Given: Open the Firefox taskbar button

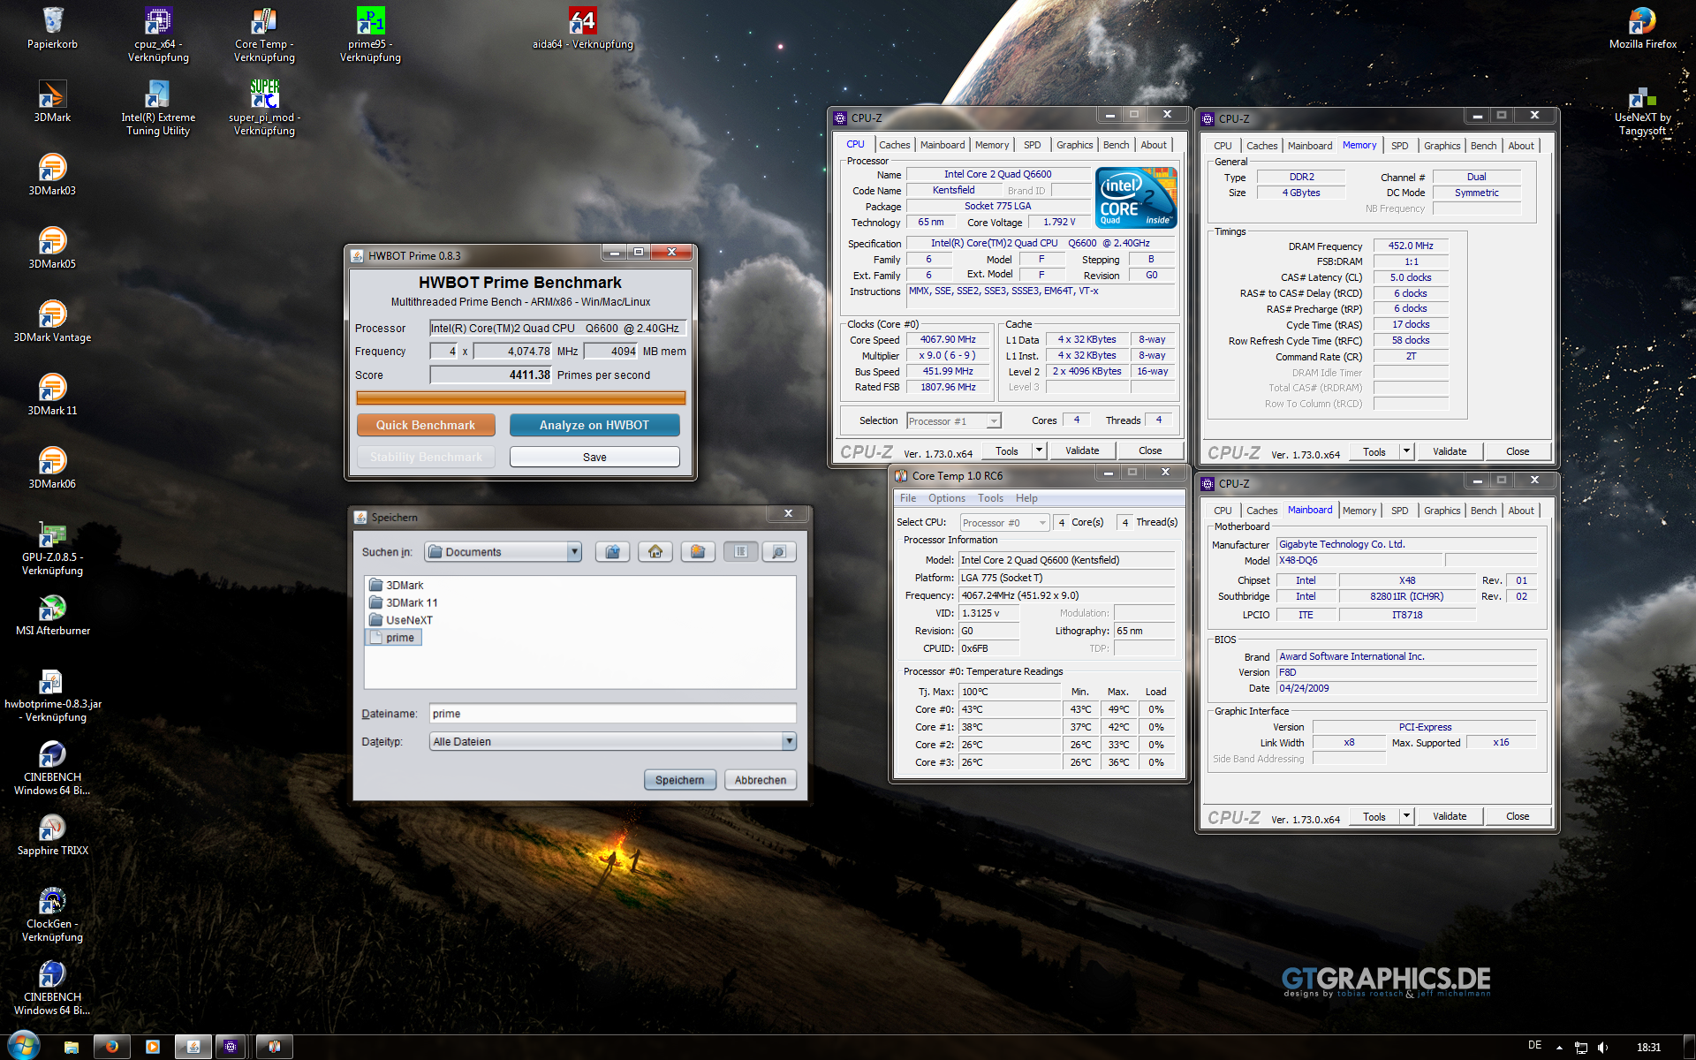Looking at the screenshot, I should pos(112,1047).
